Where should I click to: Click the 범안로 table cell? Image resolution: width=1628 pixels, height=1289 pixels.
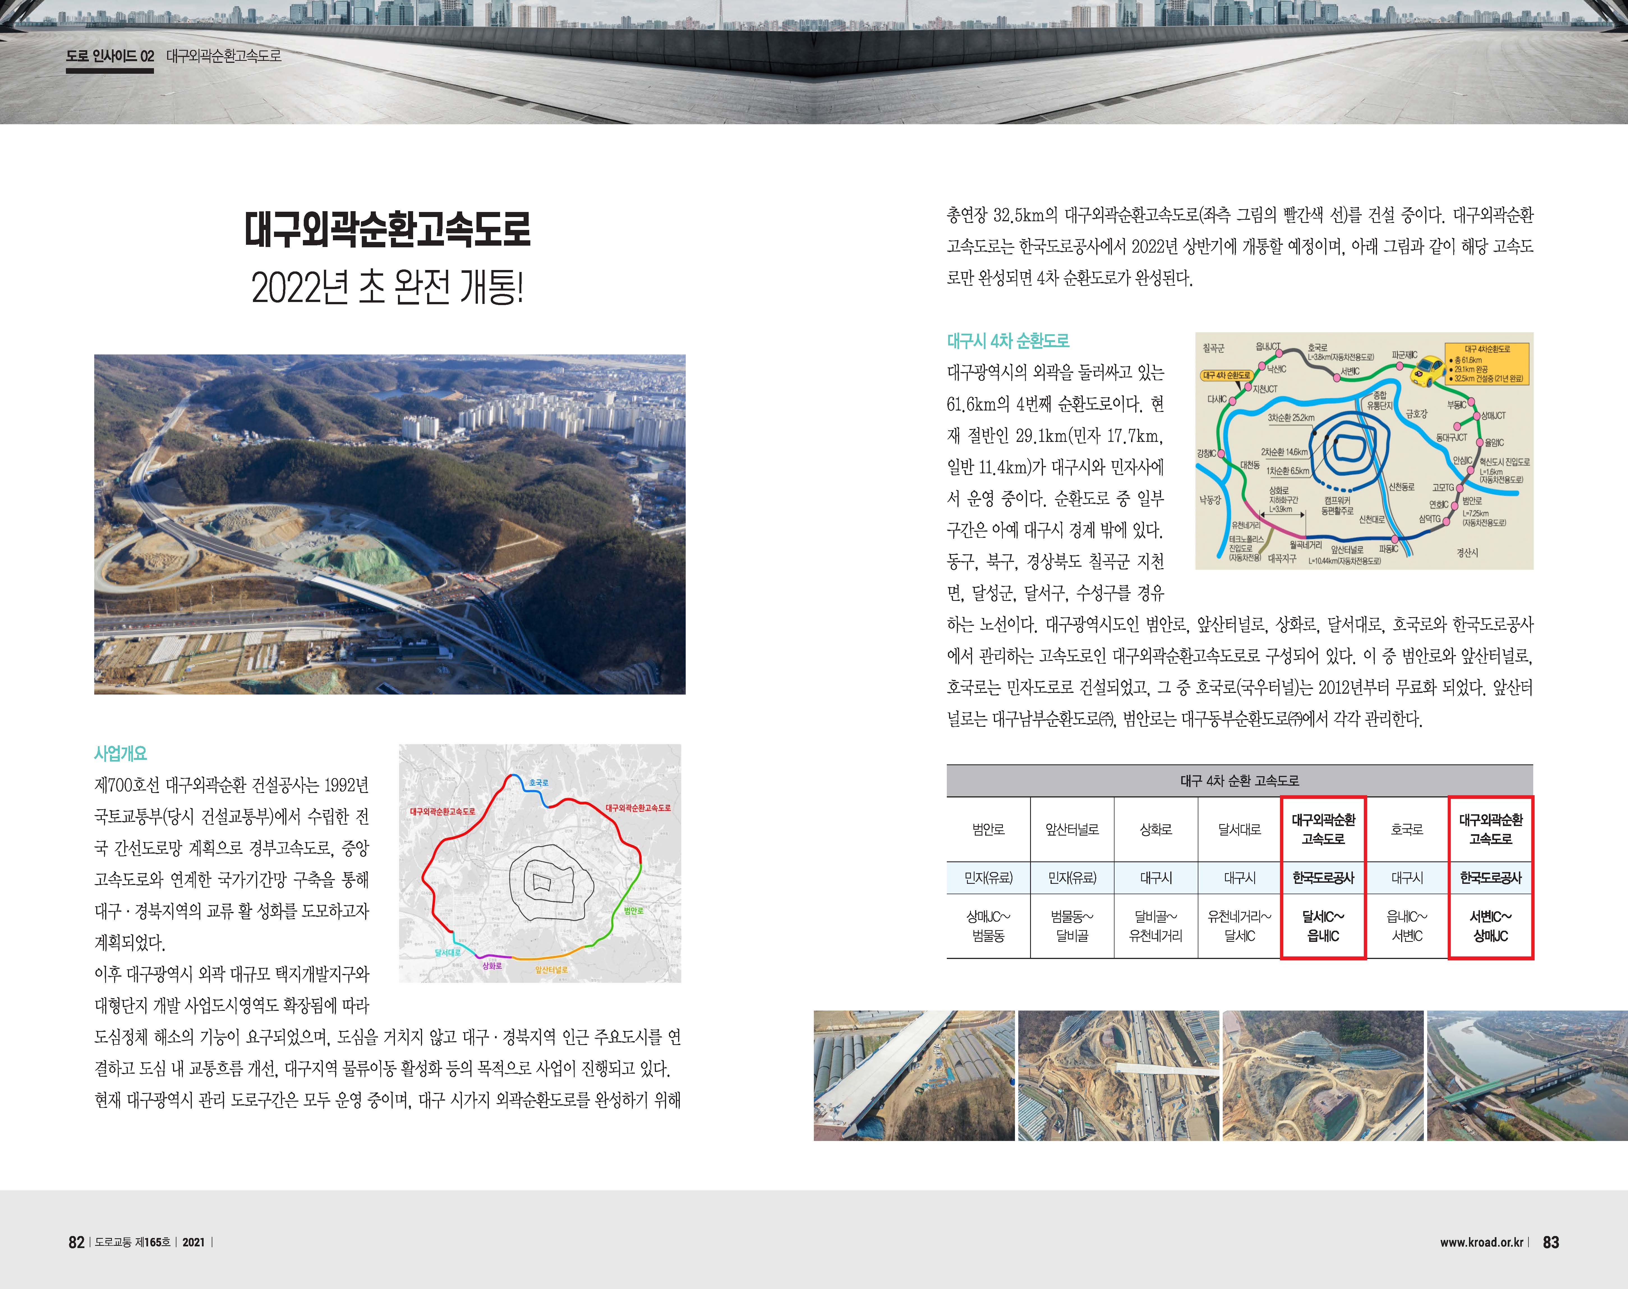tap(989, 829)
